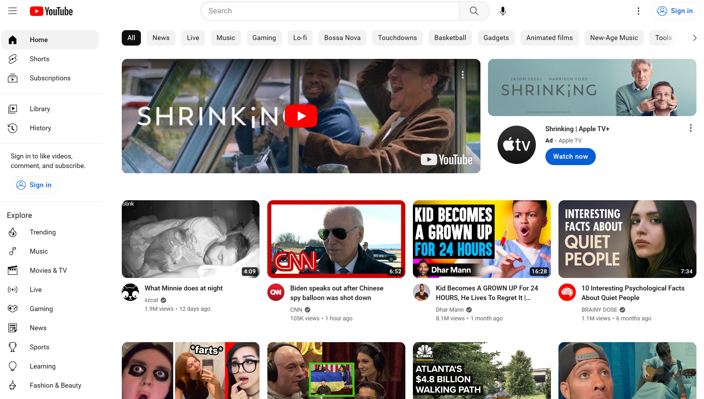This screenshot has height=399, width=704.
Task: Open BRAINY DOSE channel avatar
Action: (567, 292)
